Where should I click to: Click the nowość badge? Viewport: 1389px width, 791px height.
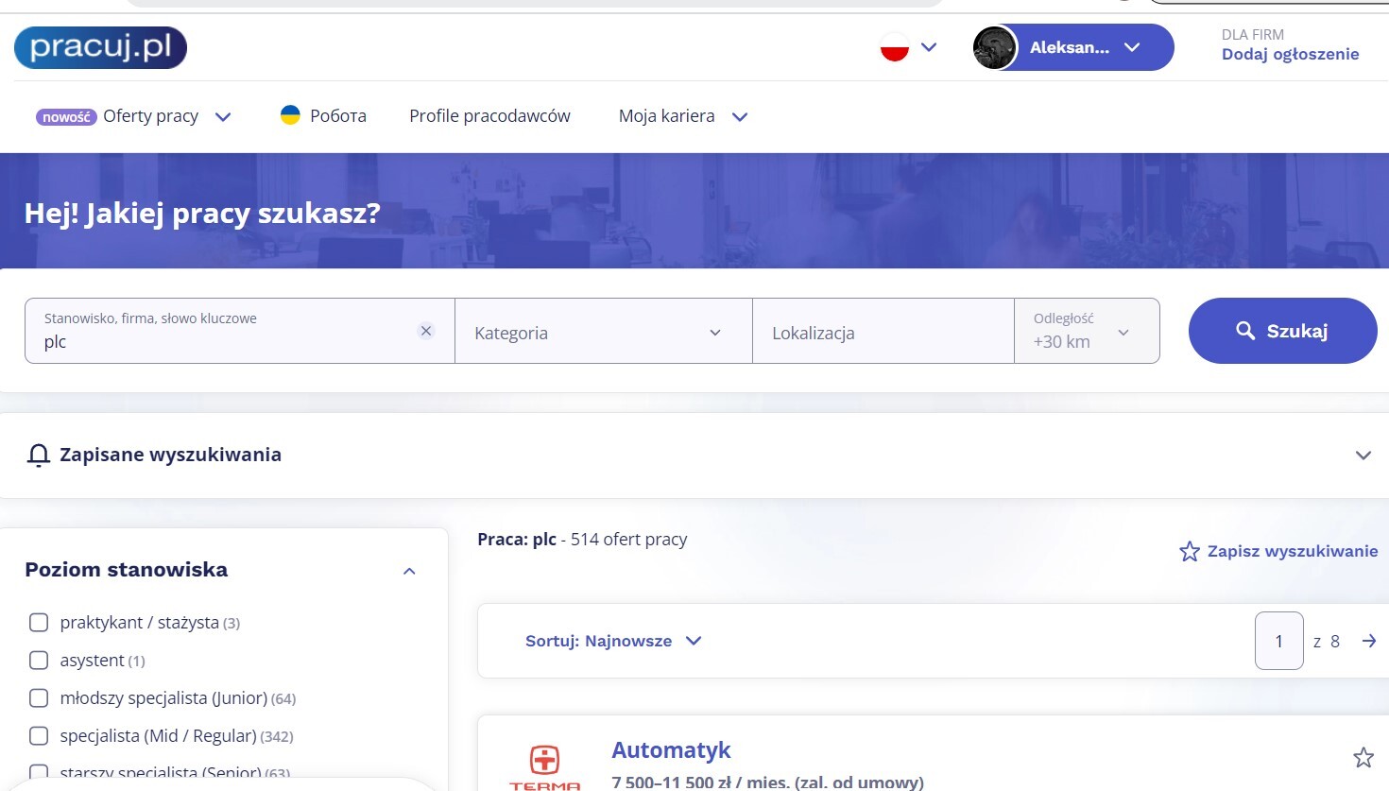tap(66, 117)
